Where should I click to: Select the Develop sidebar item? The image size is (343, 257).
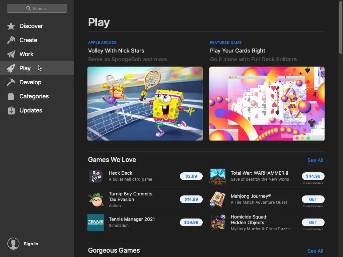point(37,82)
